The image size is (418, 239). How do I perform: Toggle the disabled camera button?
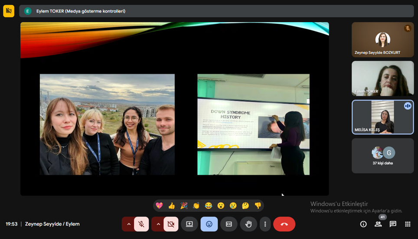(x=171, y=224)
